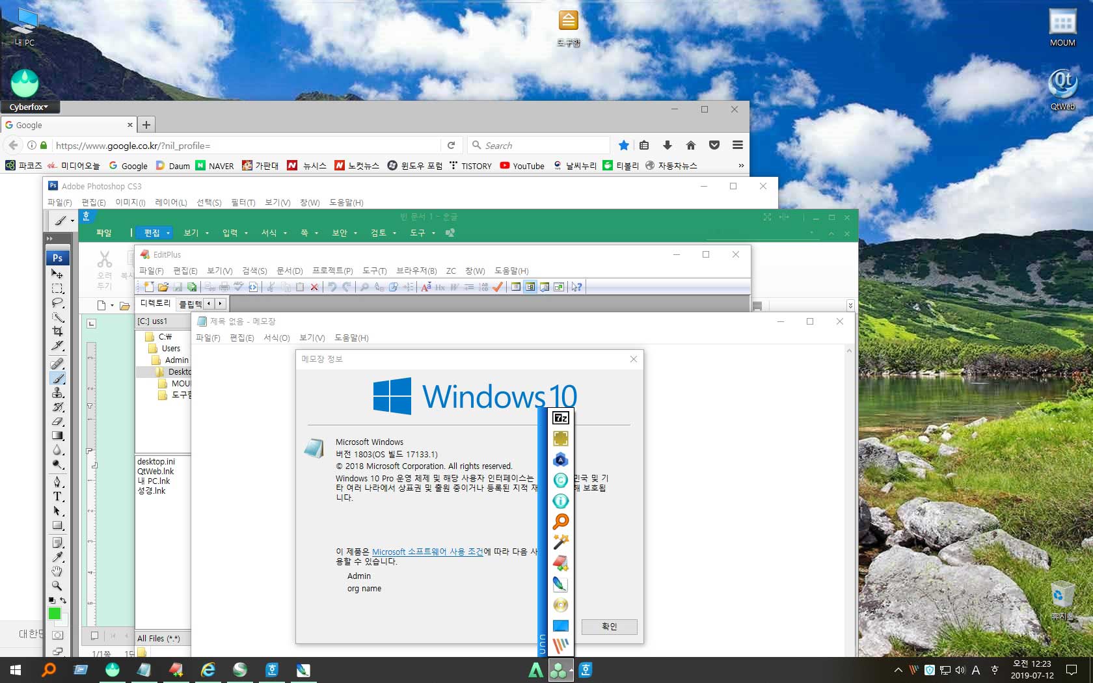
Task: Open 파일 menu in Hangul word processor
Action: tap(104, 233)
